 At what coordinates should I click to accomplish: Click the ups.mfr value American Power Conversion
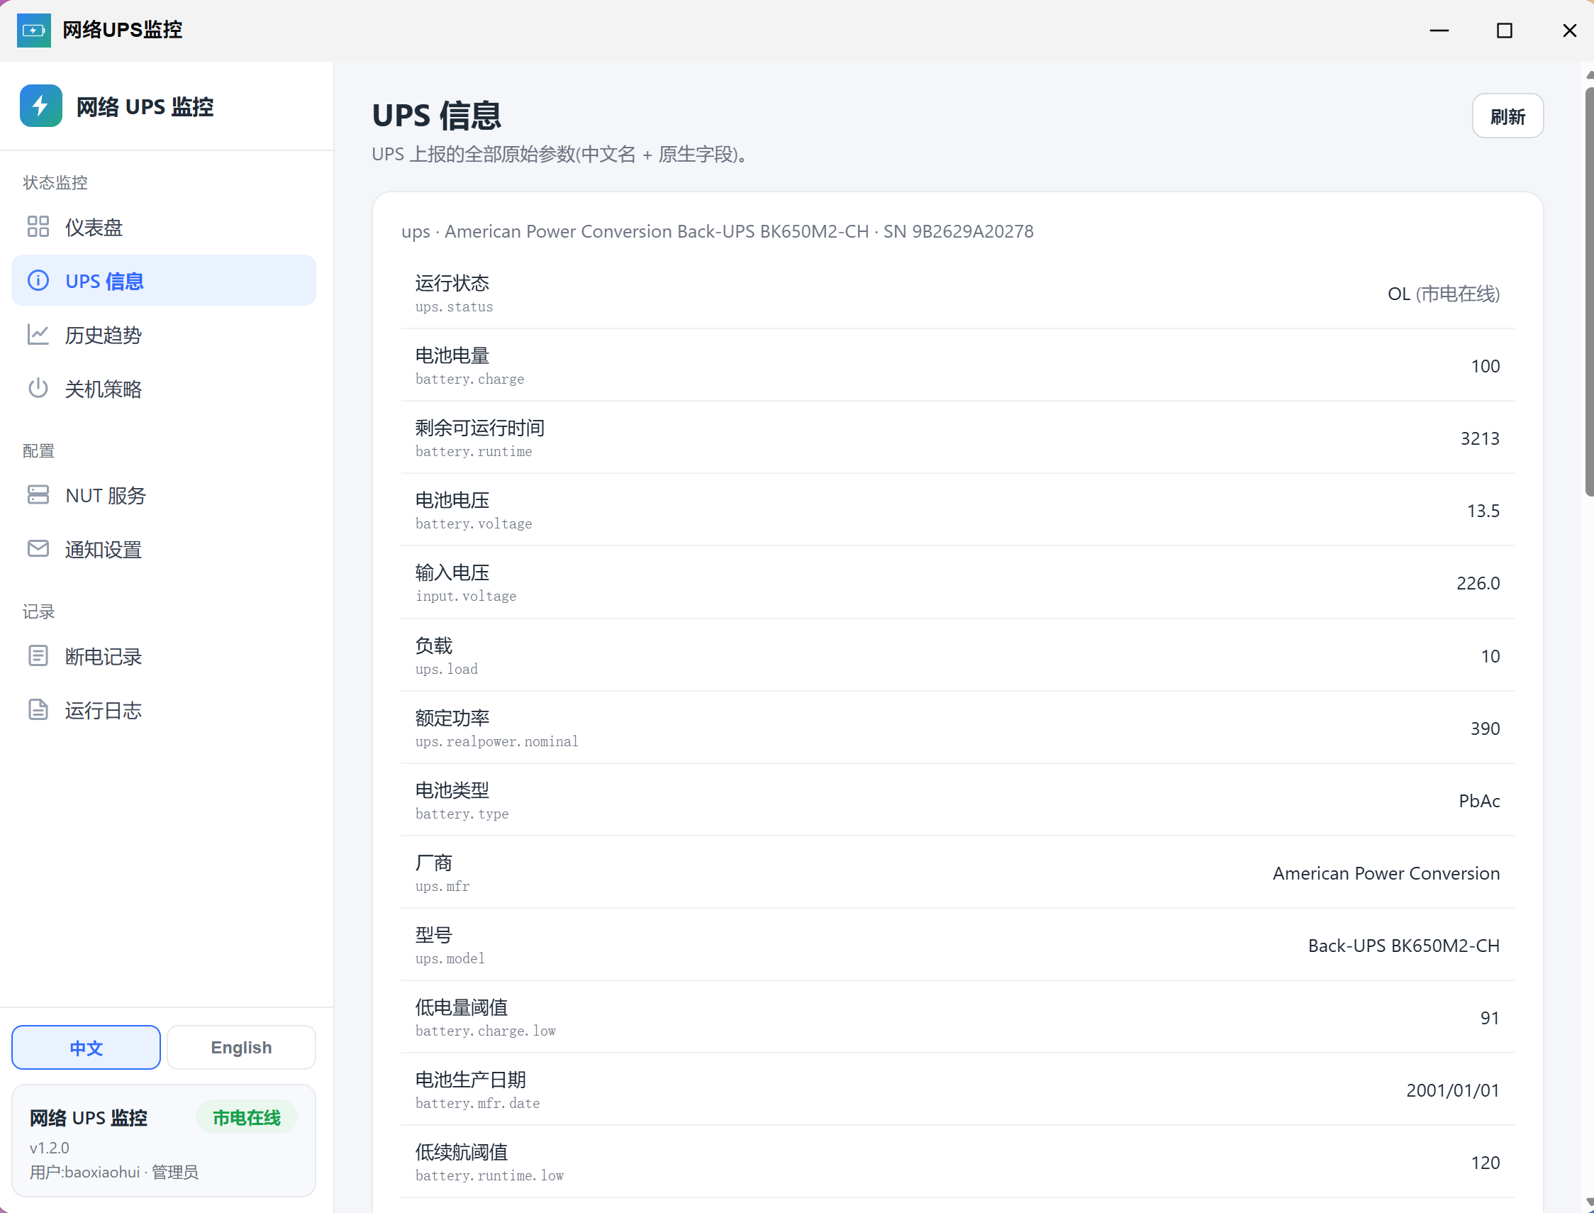(1386, 873)
